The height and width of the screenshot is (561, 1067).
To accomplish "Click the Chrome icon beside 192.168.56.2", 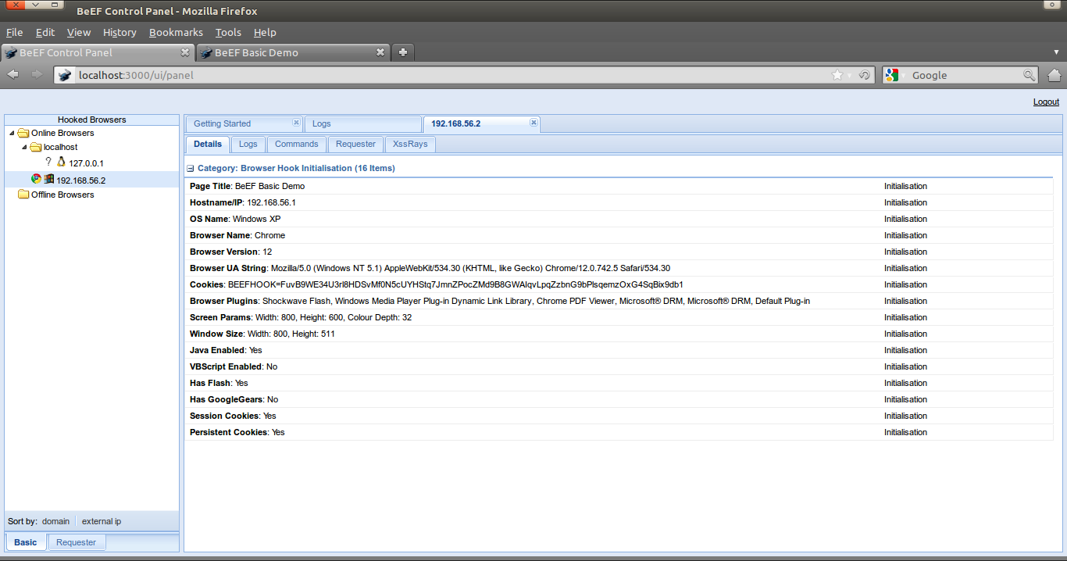I will tap(36, 179).
